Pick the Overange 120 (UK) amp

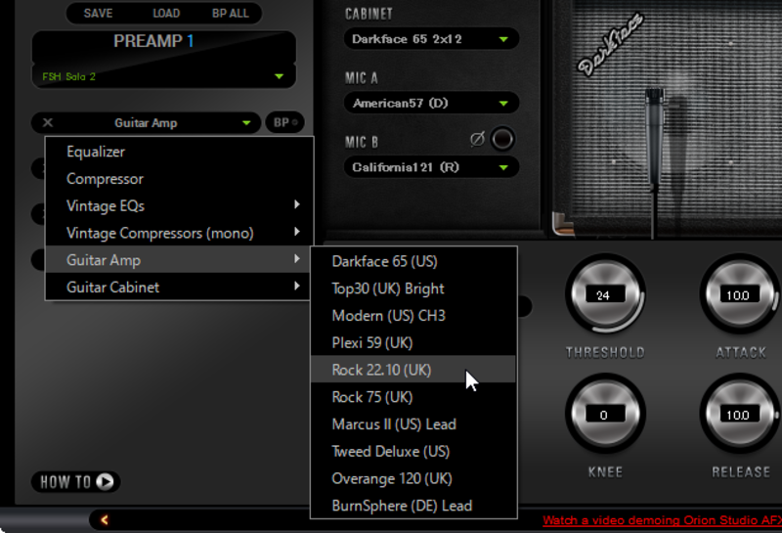pos(413,478)
